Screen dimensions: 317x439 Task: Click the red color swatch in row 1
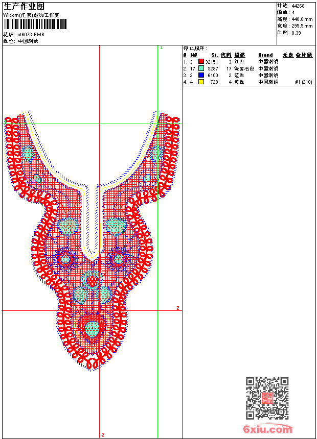click(201, 62)
